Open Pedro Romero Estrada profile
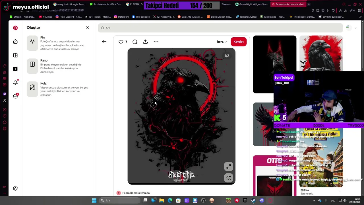 (136, 193)
